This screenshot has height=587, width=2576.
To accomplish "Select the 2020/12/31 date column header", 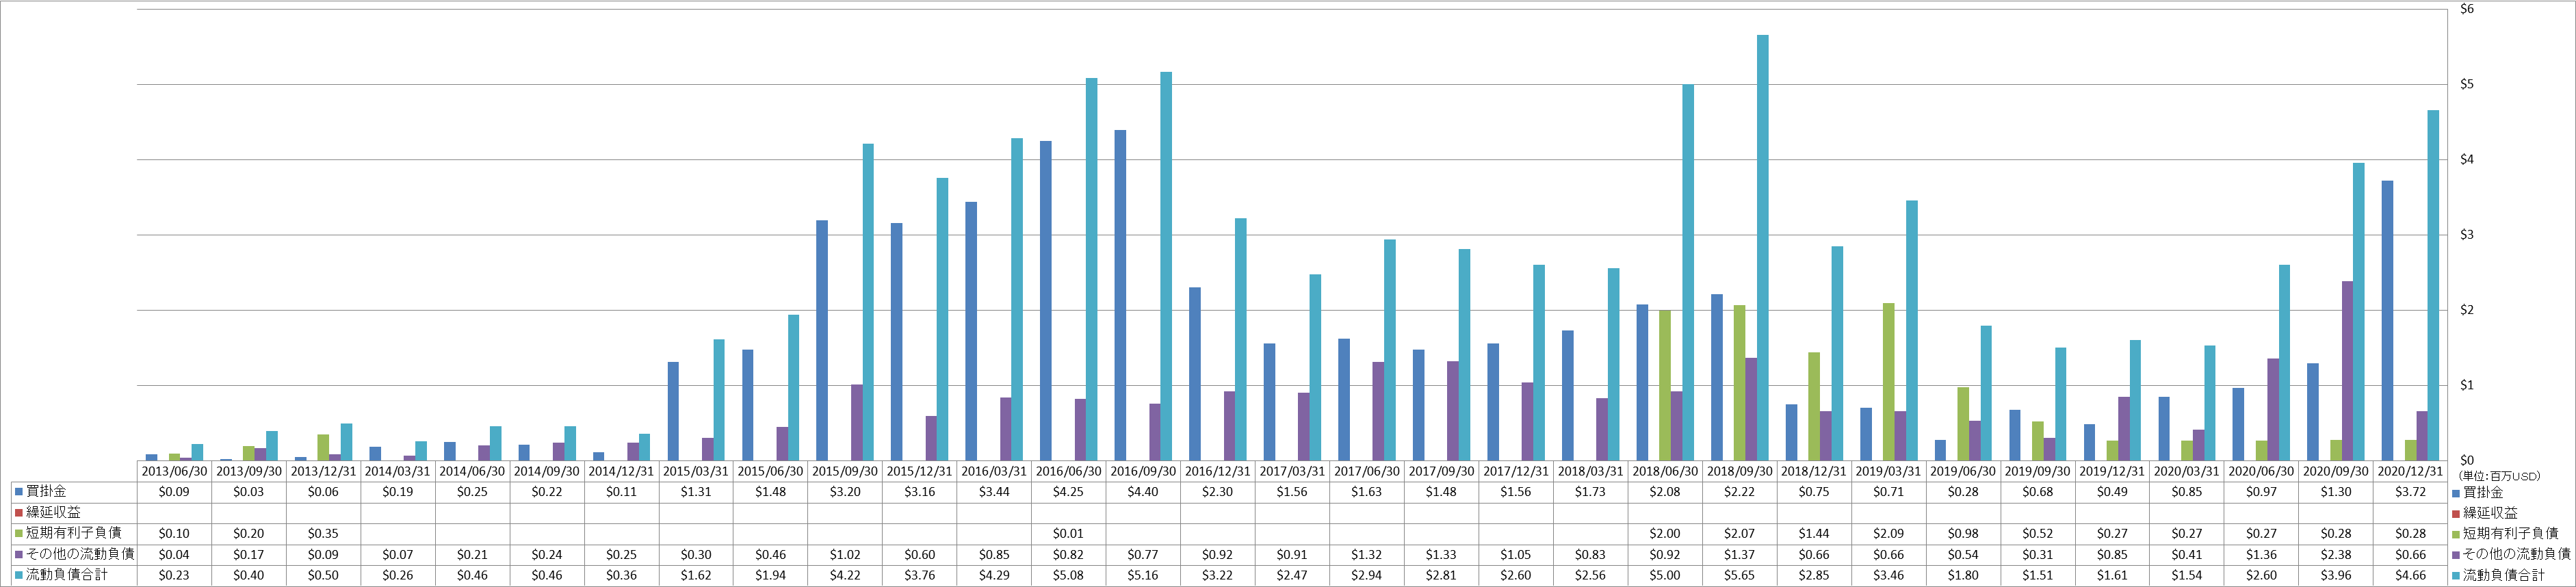I will click(2411, 471).
